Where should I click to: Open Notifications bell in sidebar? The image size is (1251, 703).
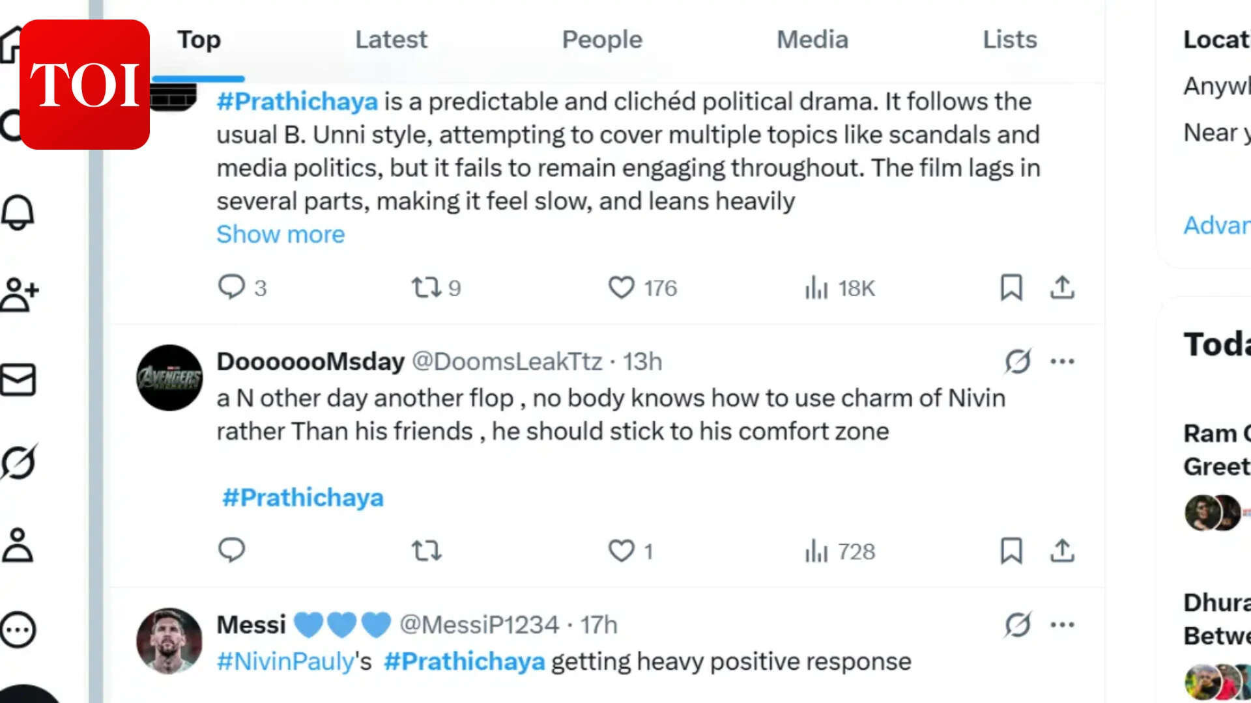[18, 212]
